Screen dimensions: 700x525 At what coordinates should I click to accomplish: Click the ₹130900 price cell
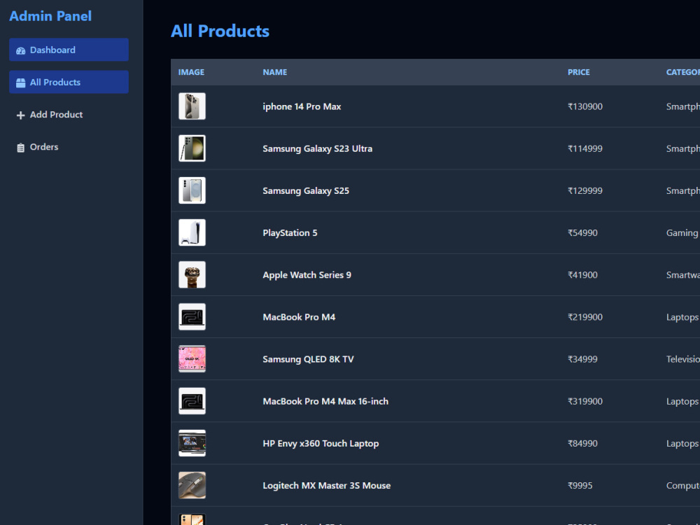click(x=584, y=106)
